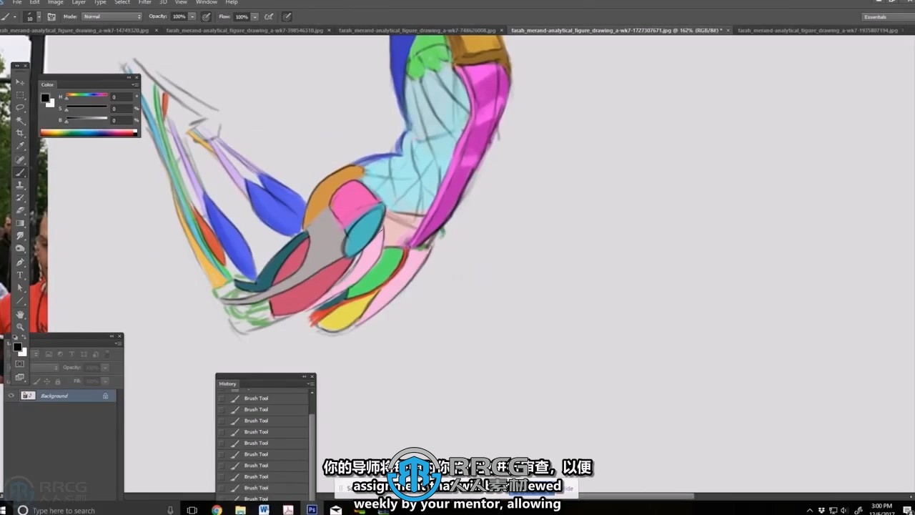
Task: Collapse the History panel
Action: (x=305, y=376)
